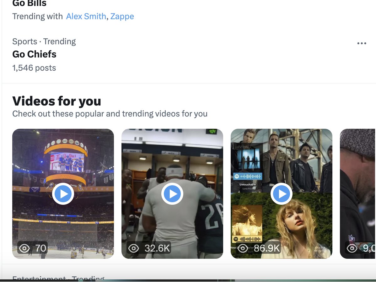This screenshot has height=282, width=376.
Task: Play the locker room video
Action: tap(172, 194)
